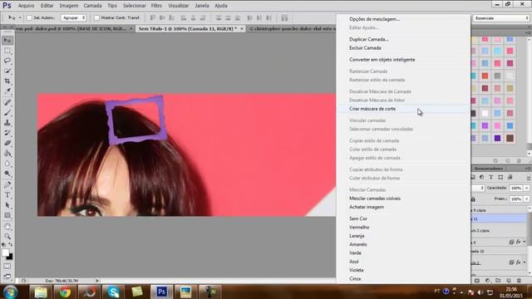Open the Filtro menu
Screen dimensions: 532x299
pyautogui.click(x=156, y=6)
